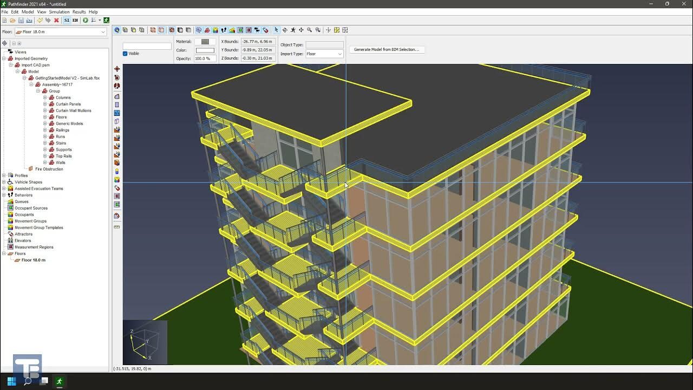Click the Opacity input field
The image size is (693, 390).
coord(204,58)
